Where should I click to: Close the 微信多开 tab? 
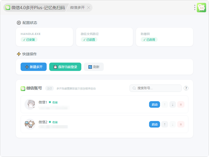tap(89, 8)
